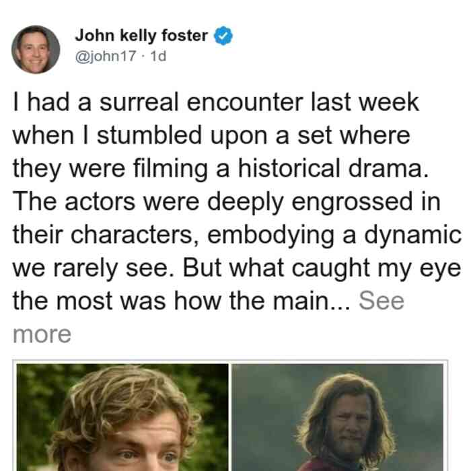
Task: Click the line 'The actors were deeply engrossed'
Action: click(227, 202)
